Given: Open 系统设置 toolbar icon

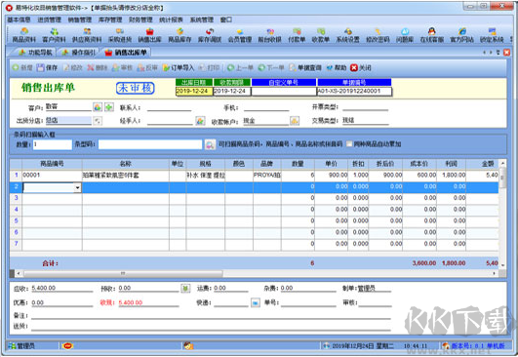Looking at the screenshot, I should (347, 35).
